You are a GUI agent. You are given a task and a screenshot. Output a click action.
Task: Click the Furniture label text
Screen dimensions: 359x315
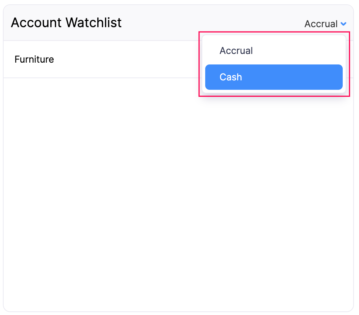pyautogui.click(x=34, y=59)
